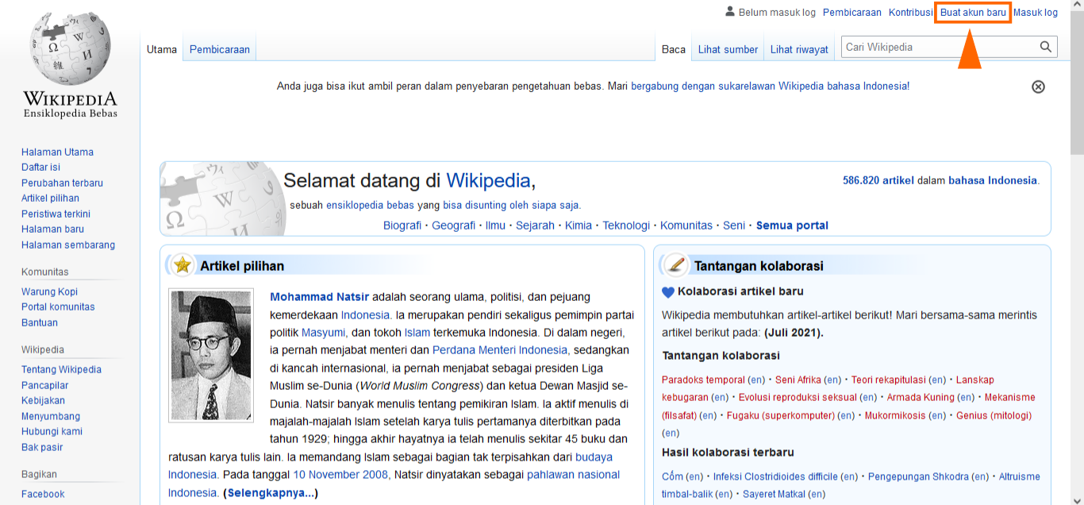Screen dimensions: 1084x505
Task: Click Menyumbang donate link
Action: click(51, 416)
